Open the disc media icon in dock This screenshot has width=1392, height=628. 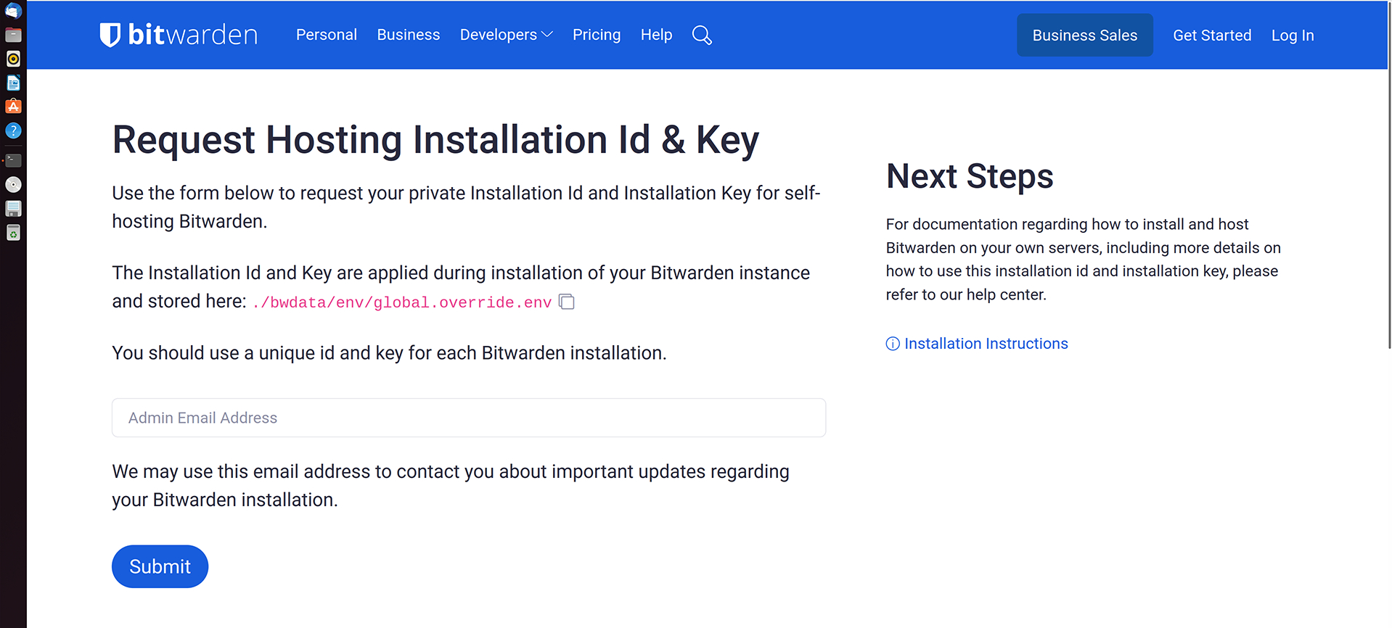pyautogui.click(x=13, y=184)
